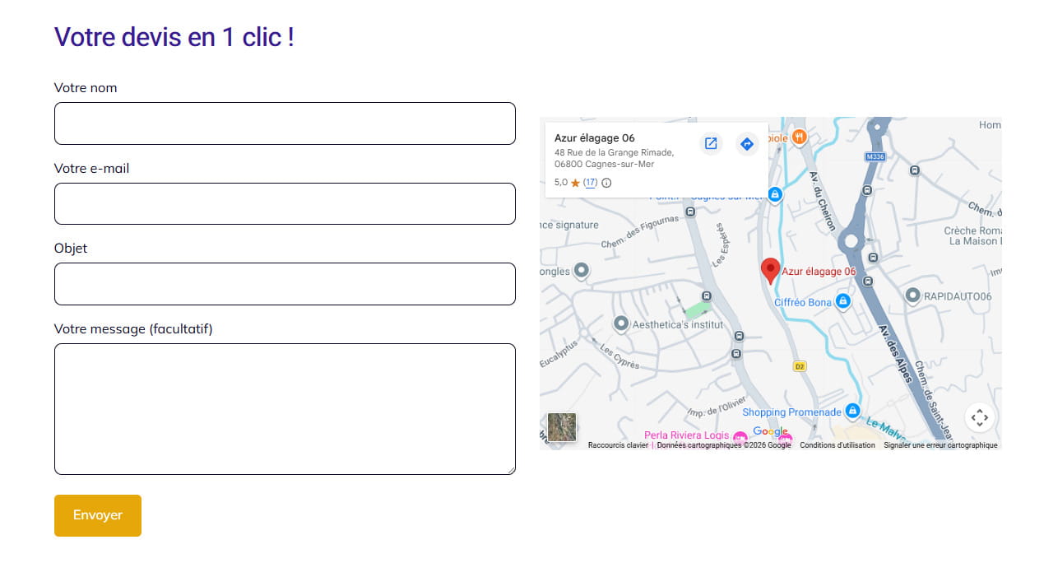
Task: Click Signaler une erreur cartographique
Action: (x=940, y=445)
